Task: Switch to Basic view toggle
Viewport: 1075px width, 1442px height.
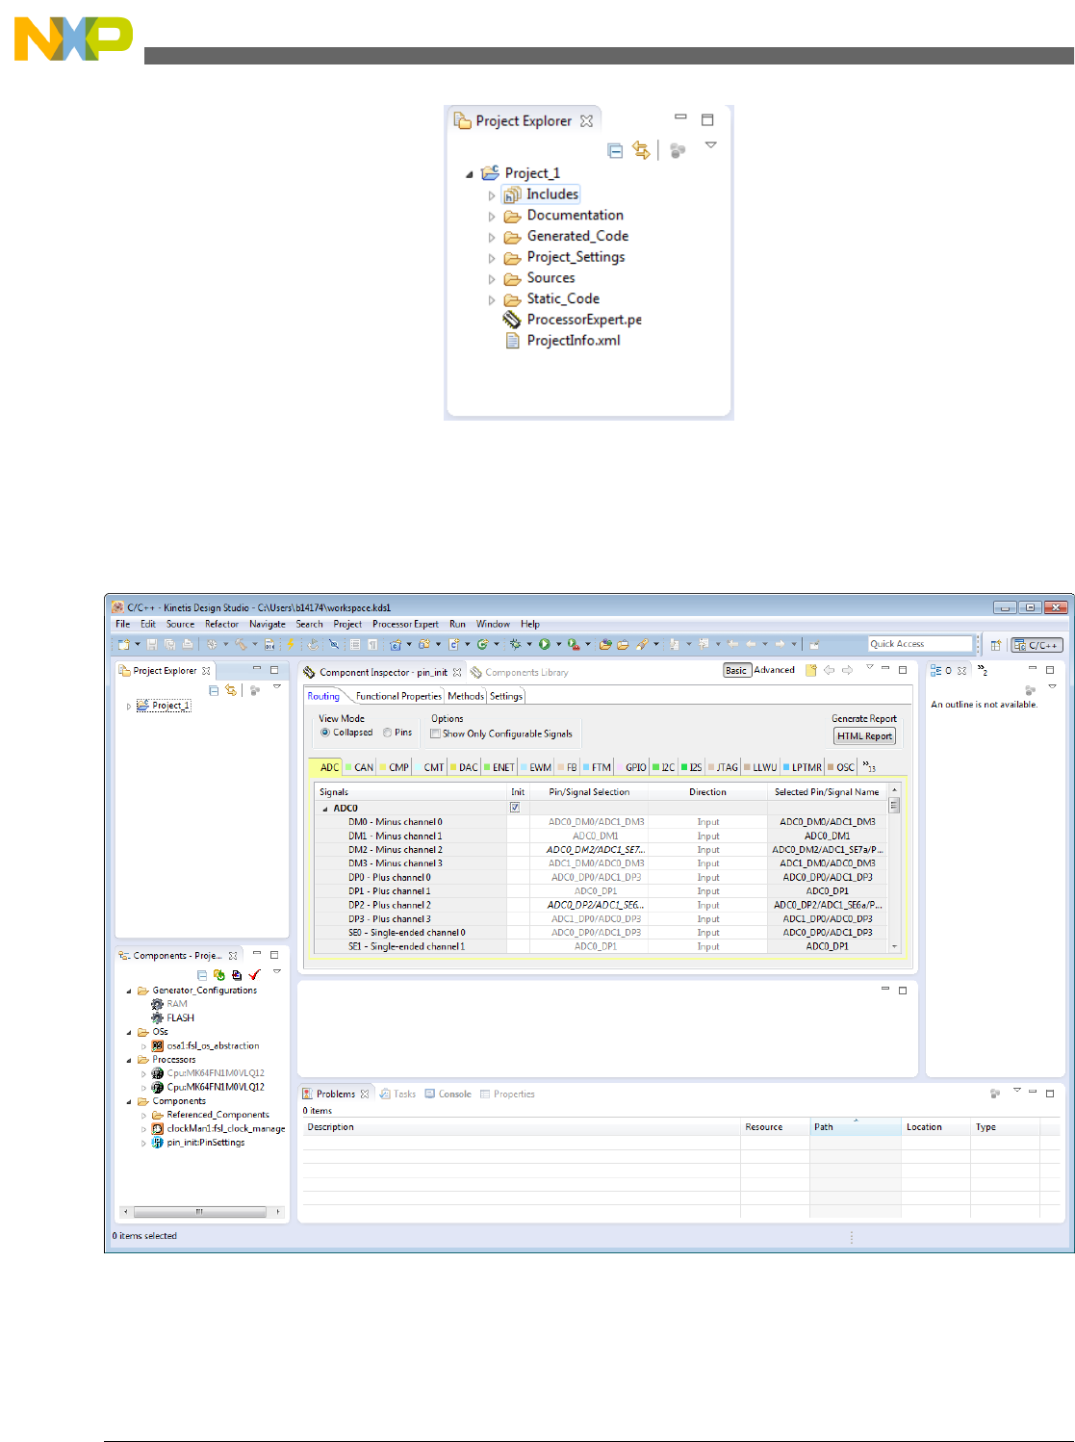Action: [736, 670]
